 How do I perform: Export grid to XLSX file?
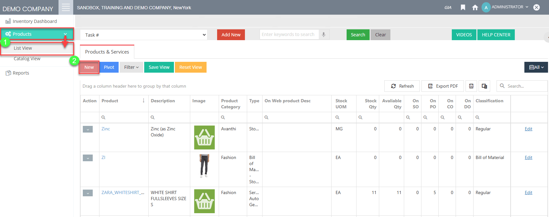click(x=471, y=86)
